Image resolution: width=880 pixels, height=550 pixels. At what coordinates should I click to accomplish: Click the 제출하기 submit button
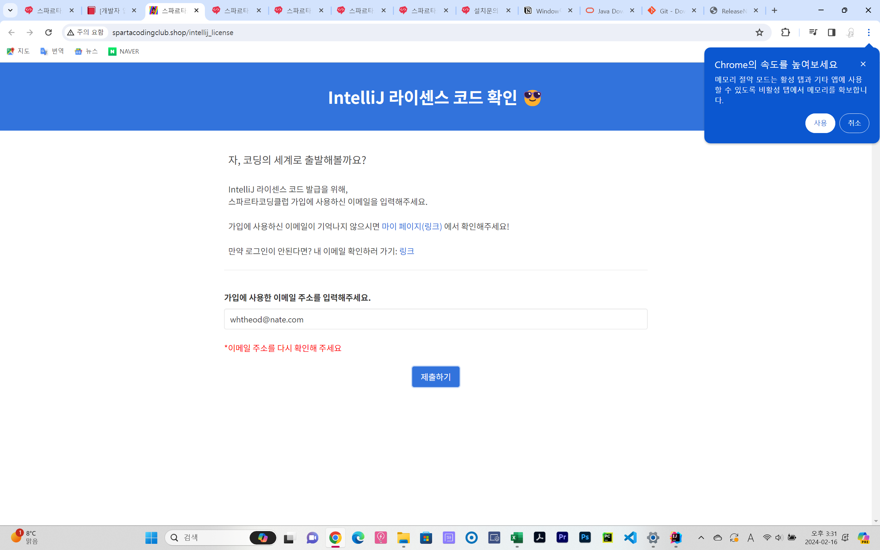pyautogui.click(x=436, y=376)
